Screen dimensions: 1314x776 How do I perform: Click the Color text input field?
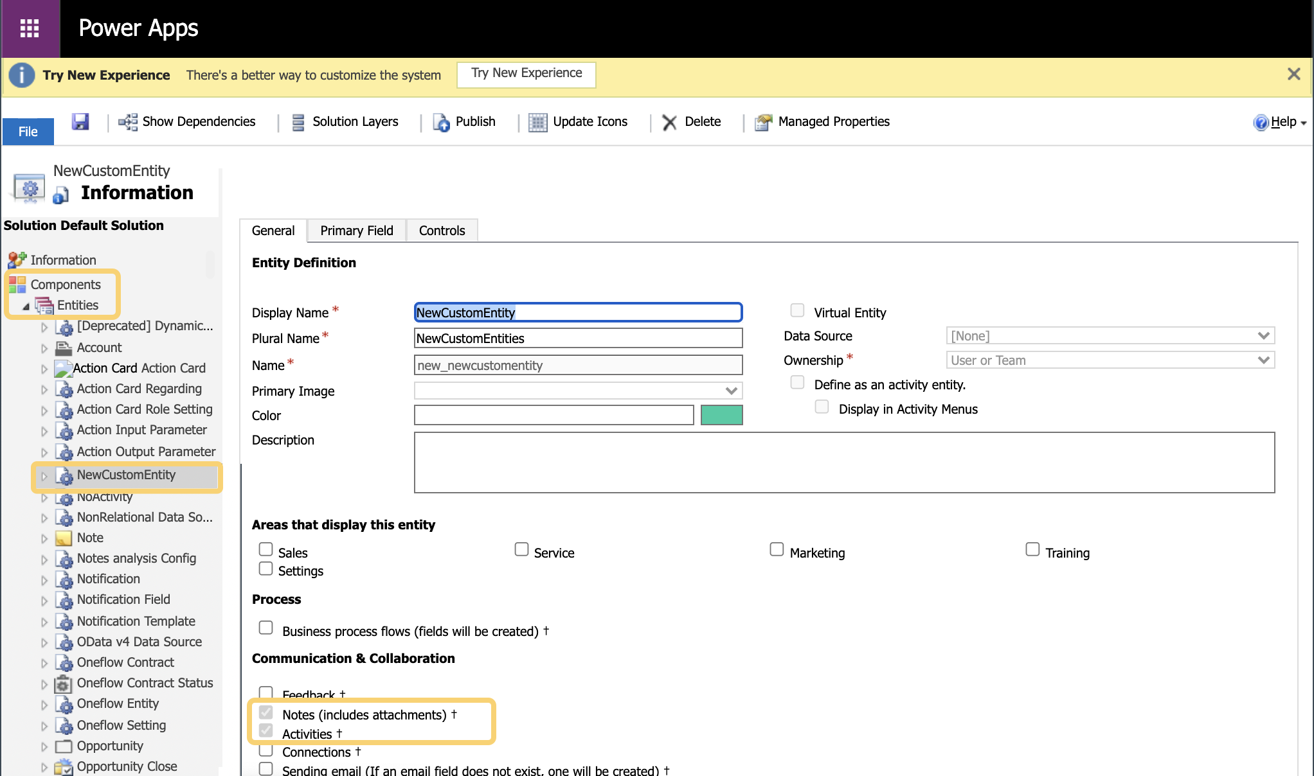pyautogui.click(x=554, y=415)
